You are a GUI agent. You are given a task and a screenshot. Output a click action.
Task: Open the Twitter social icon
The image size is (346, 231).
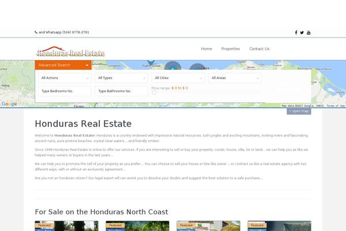point(302,32)
